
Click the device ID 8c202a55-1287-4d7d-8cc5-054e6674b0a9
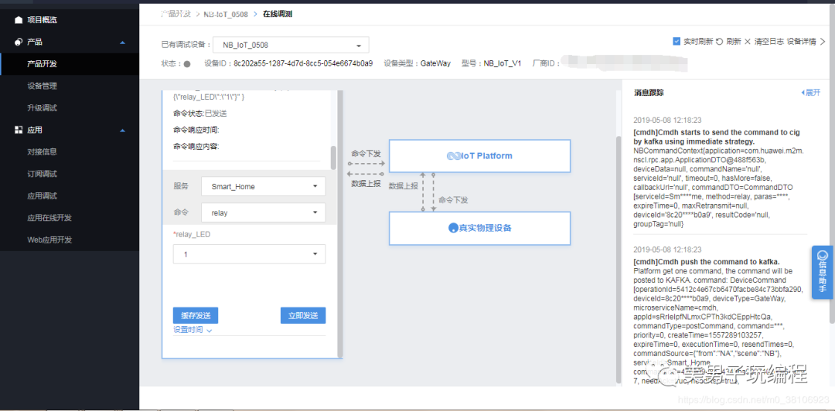click(303, 63)
